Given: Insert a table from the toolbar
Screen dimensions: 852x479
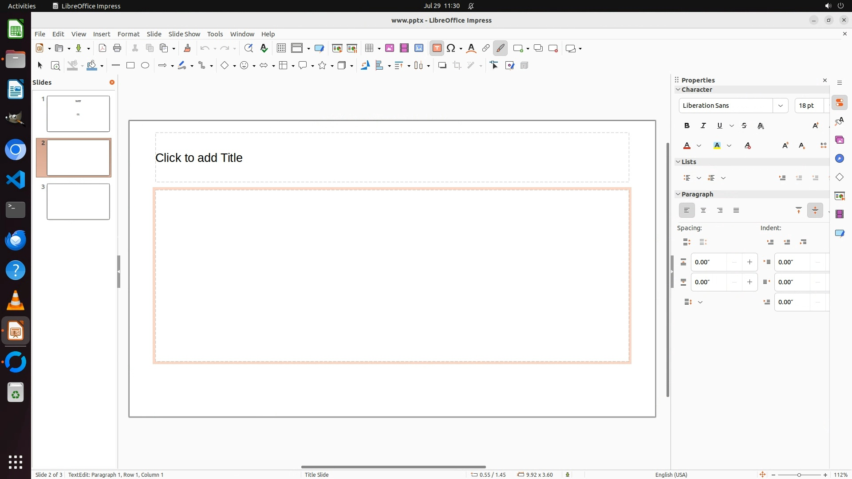Looking at the screenshot, I should coord(369,48).
